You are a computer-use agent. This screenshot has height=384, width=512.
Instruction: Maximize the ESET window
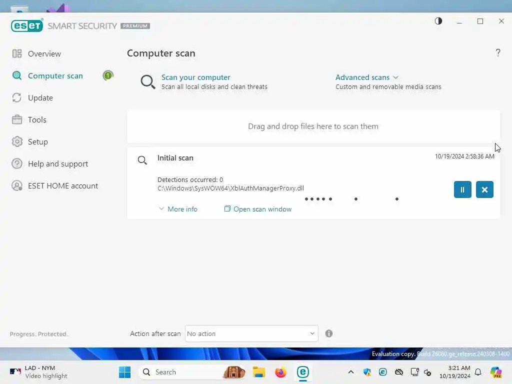click(480, 21)
